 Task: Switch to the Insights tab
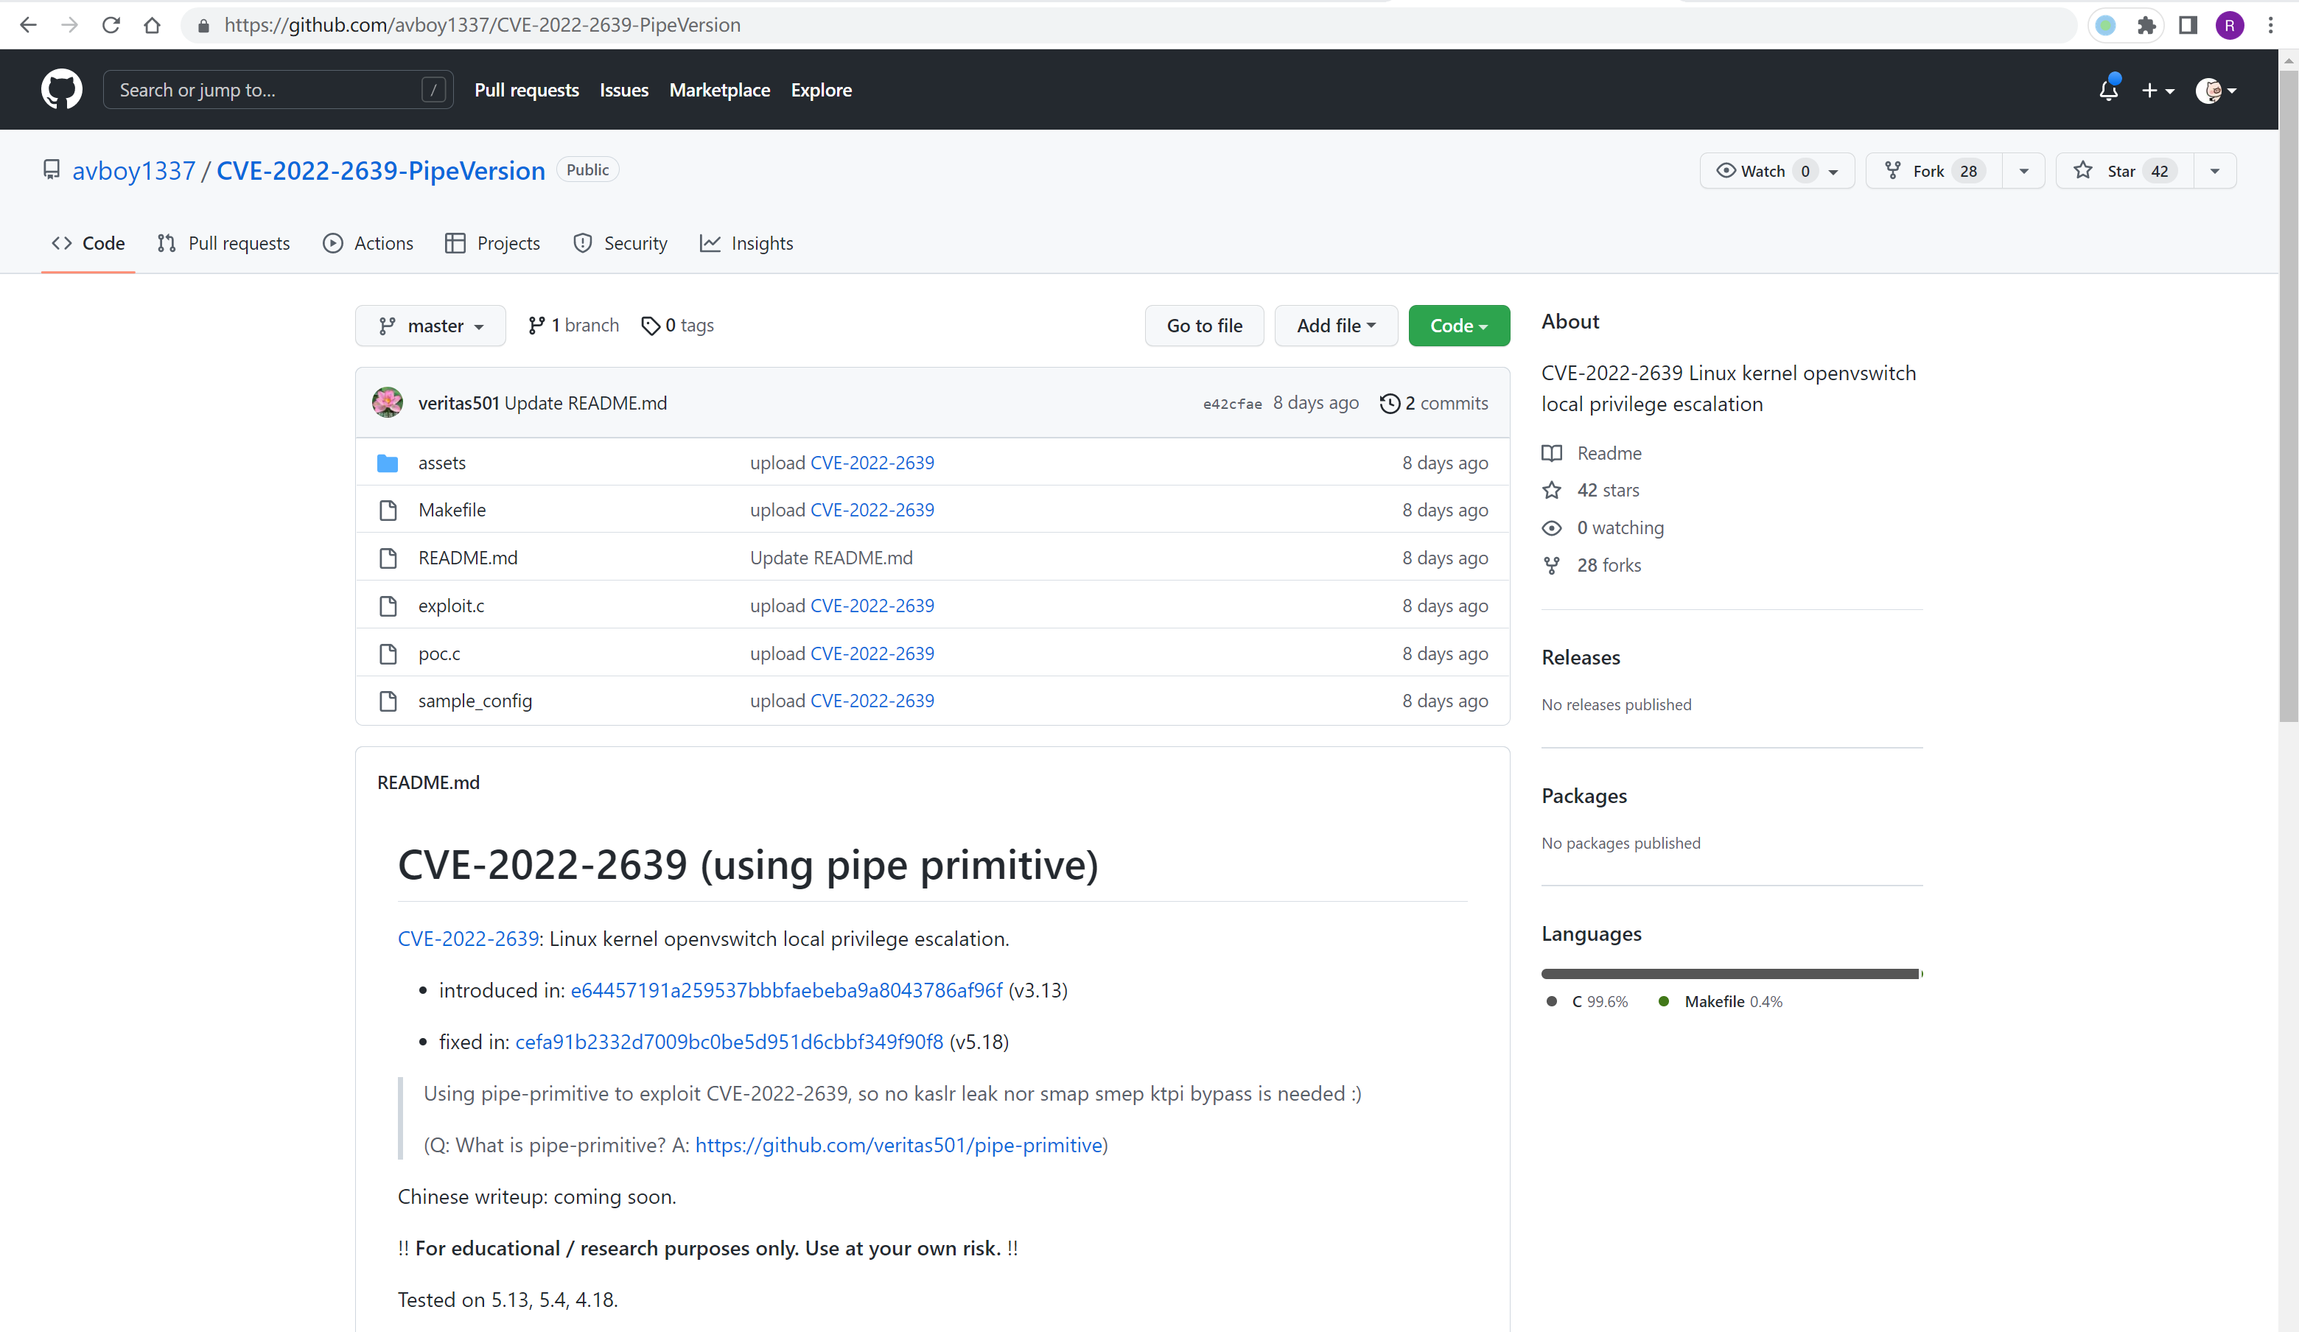click(746, 244)
